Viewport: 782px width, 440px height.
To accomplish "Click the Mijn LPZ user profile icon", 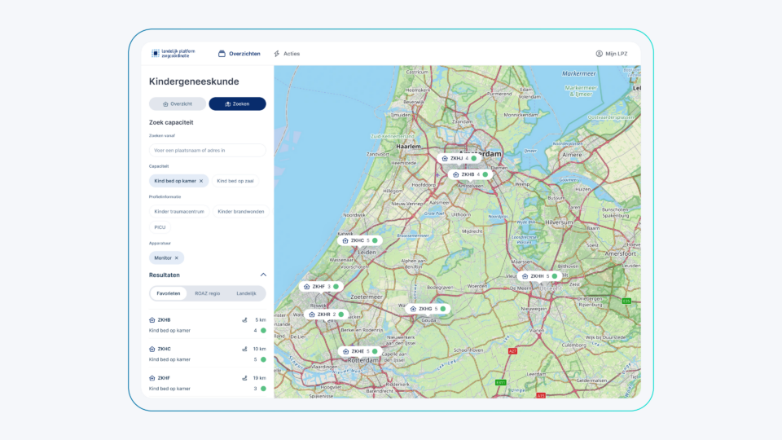I will click(x=599, y=54).
